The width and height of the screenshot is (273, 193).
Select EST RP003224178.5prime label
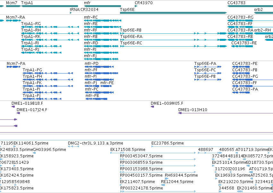coord(142,188)
